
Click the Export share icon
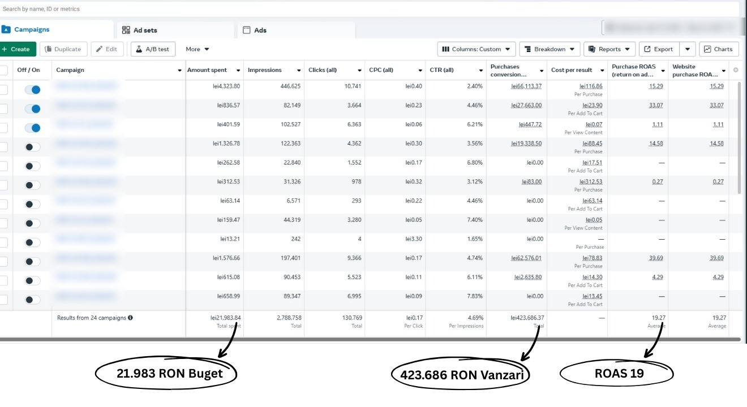pos(647,49)
